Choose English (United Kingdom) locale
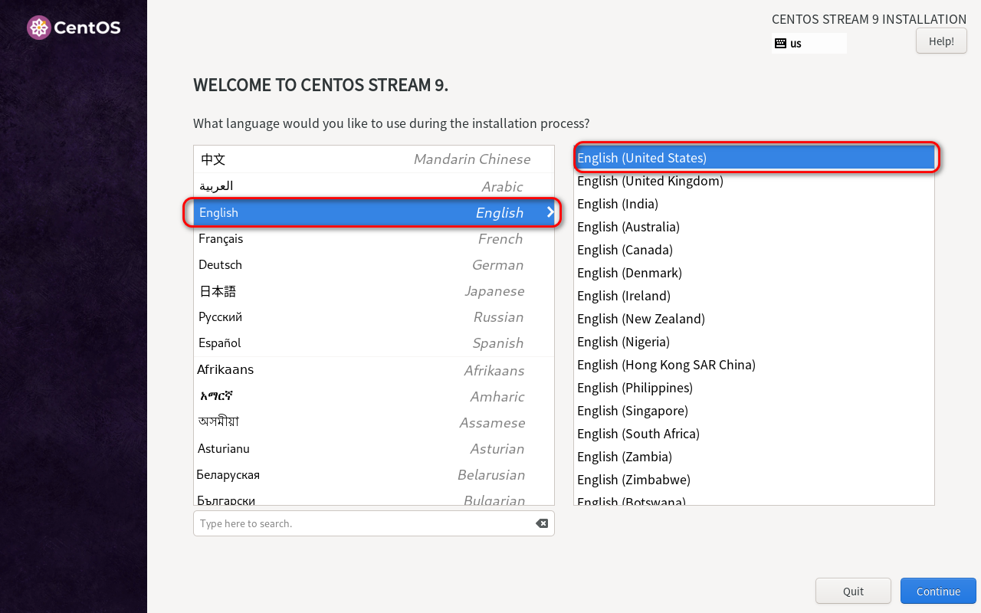This screenshot has width=981, height=613. pos(754,181)
